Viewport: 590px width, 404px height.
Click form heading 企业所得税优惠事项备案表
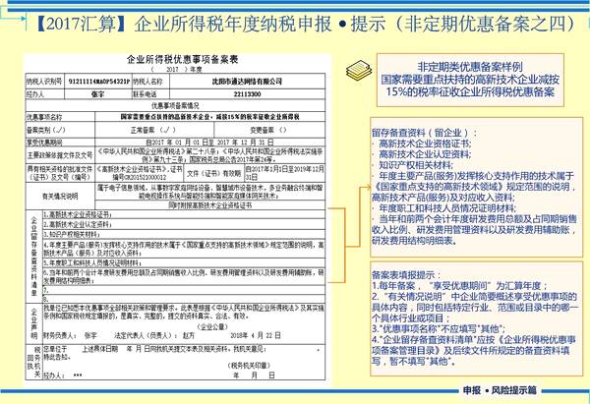coord(183,59)
